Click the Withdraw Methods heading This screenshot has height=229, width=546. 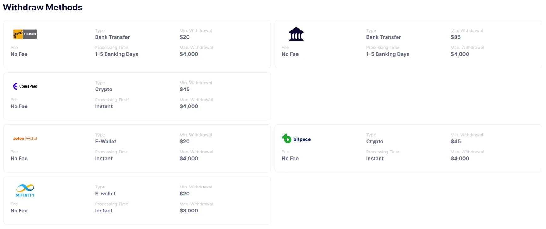click(43, 8)
